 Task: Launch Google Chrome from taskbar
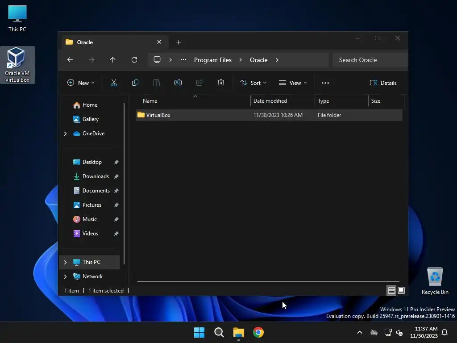click(x=258, y=332)
